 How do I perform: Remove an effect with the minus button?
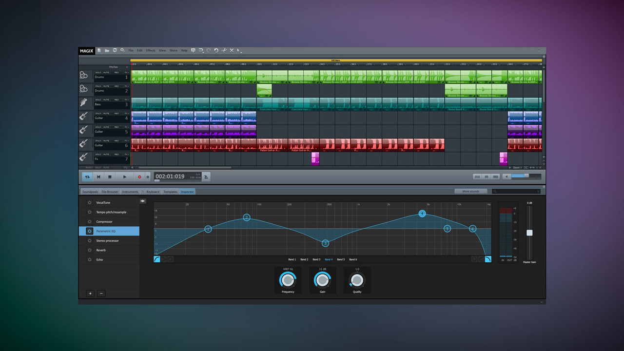(101, 293)
